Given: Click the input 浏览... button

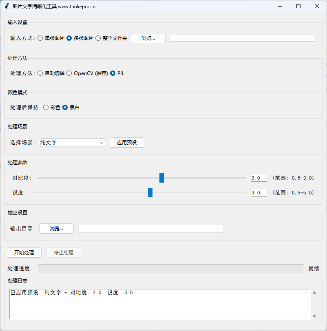Looking at the screenshot, I should click(148, 38).
